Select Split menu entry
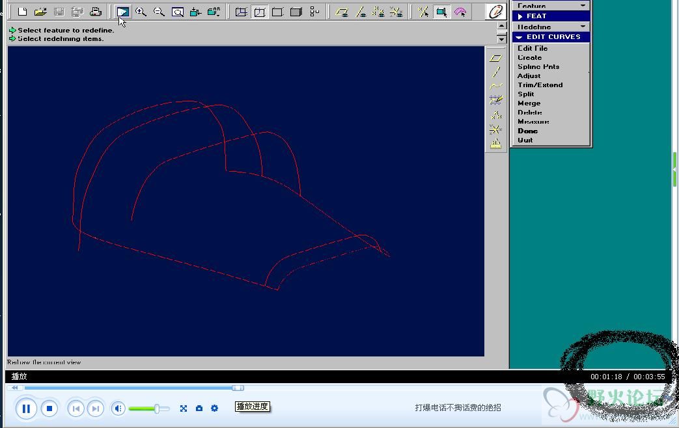 tap(526, 94)
